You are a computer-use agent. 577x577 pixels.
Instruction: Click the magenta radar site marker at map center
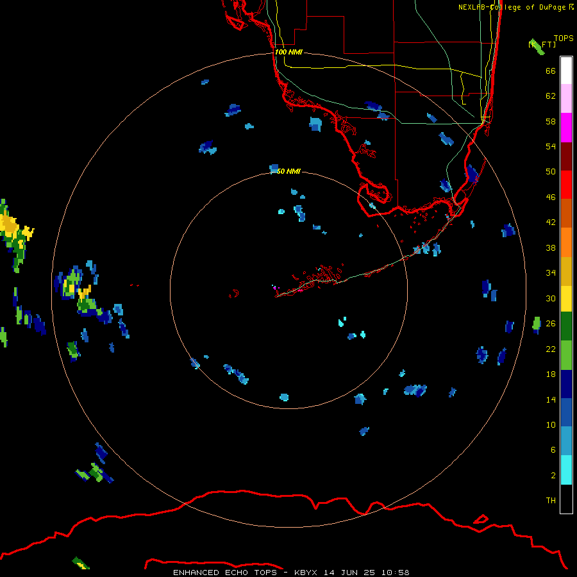[275, 287]
